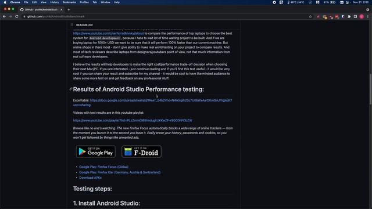372x209 pixels.
Task: Open the Help menu
Action: 117,2
